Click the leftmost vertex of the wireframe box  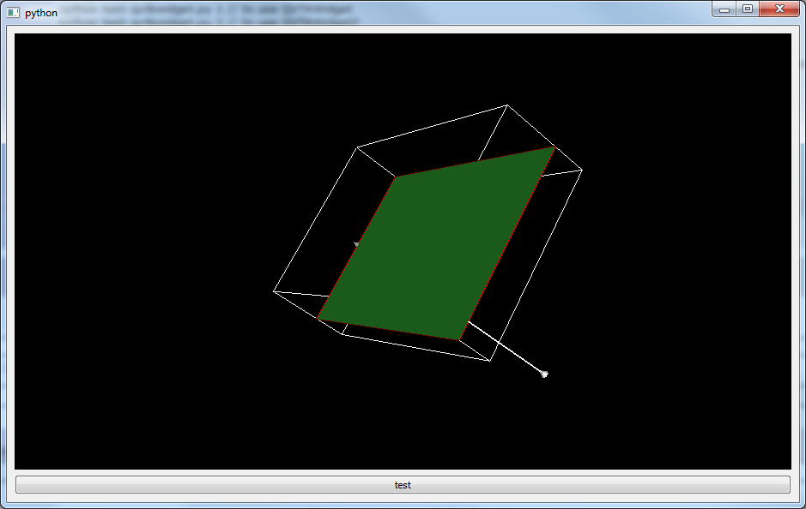pyautogui.click(x=274, y=291)
